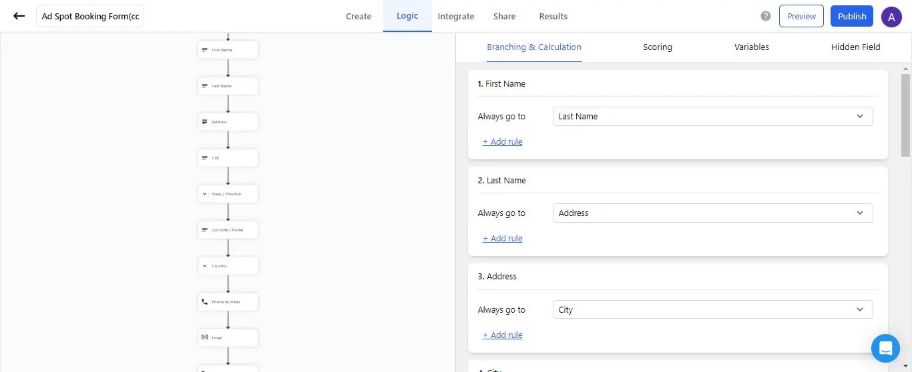Viewport: 912px width, 372px height.
Task: Open the Scoring tab
Action: (x=657, y=47)
